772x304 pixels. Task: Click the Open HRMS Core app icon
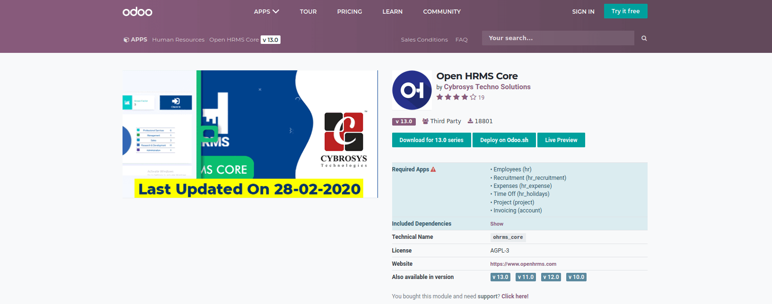[x=412, y=90]
